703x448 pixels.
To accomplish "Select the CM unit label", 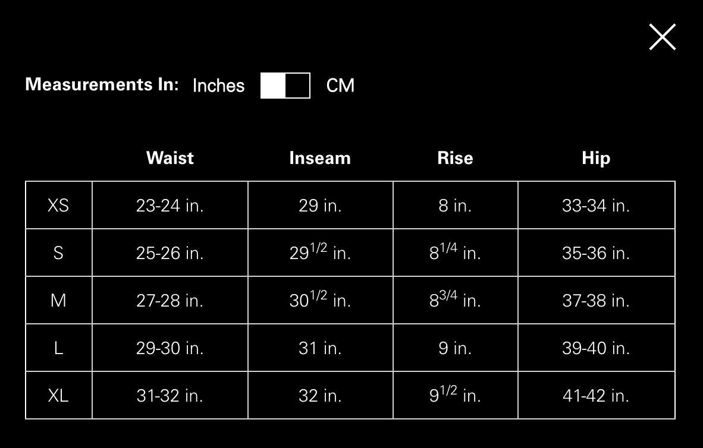I will [340, 86].
